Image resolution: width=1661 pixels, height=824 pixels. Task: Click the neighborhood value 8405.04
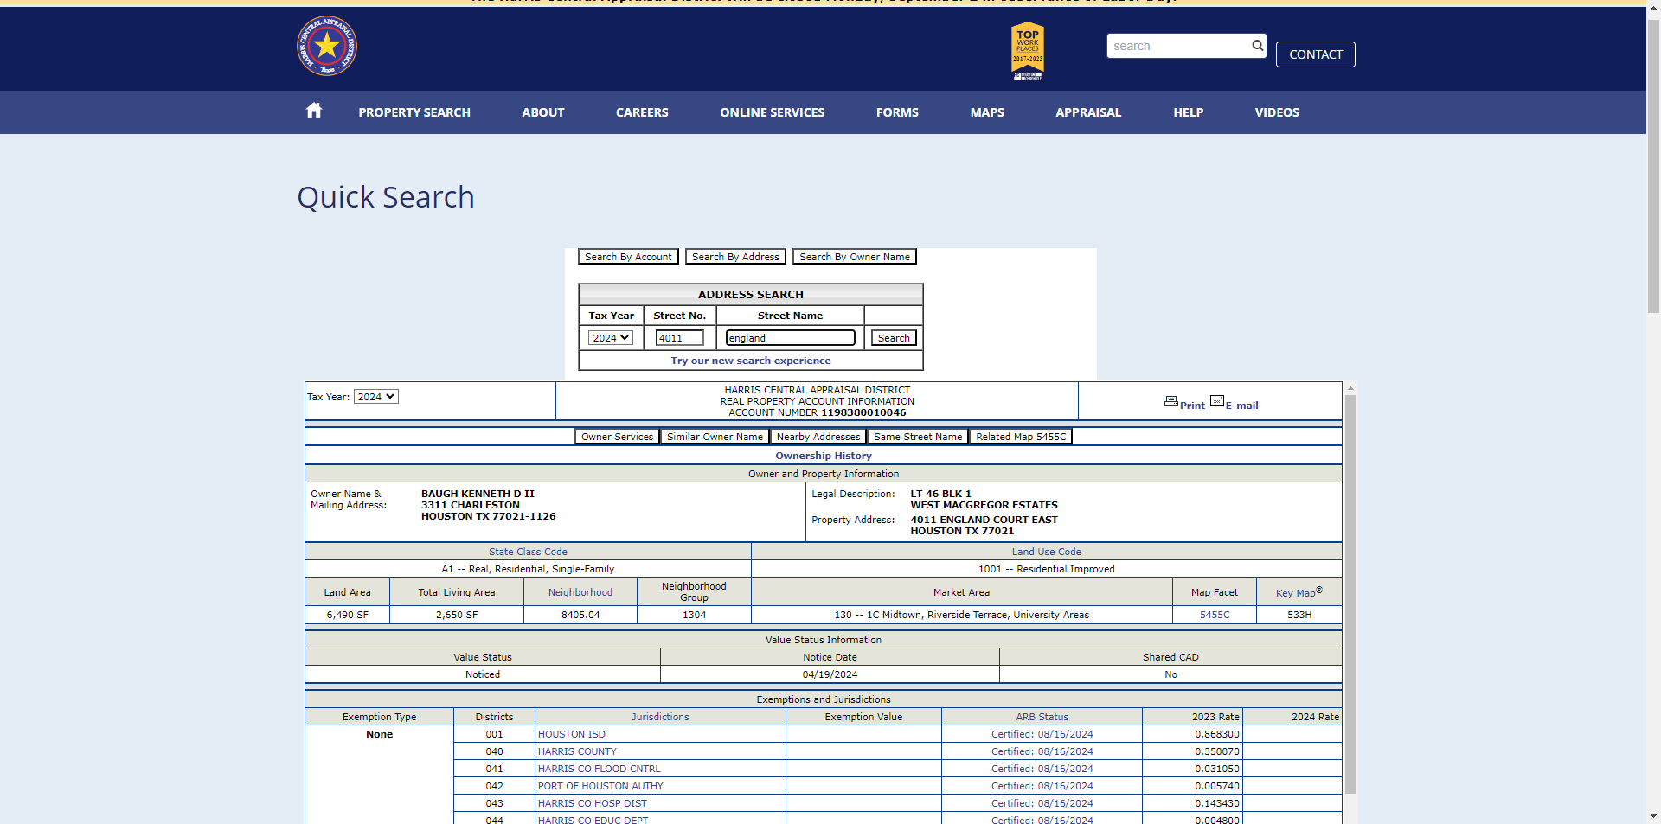(x=580, y=615)
